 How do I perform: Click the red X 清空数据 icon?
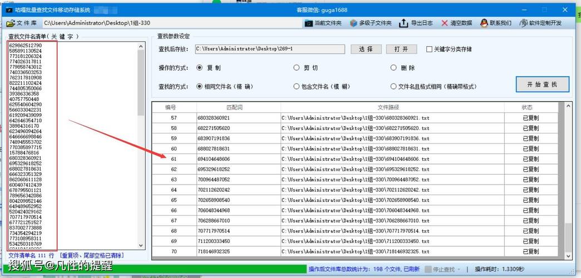445,23
